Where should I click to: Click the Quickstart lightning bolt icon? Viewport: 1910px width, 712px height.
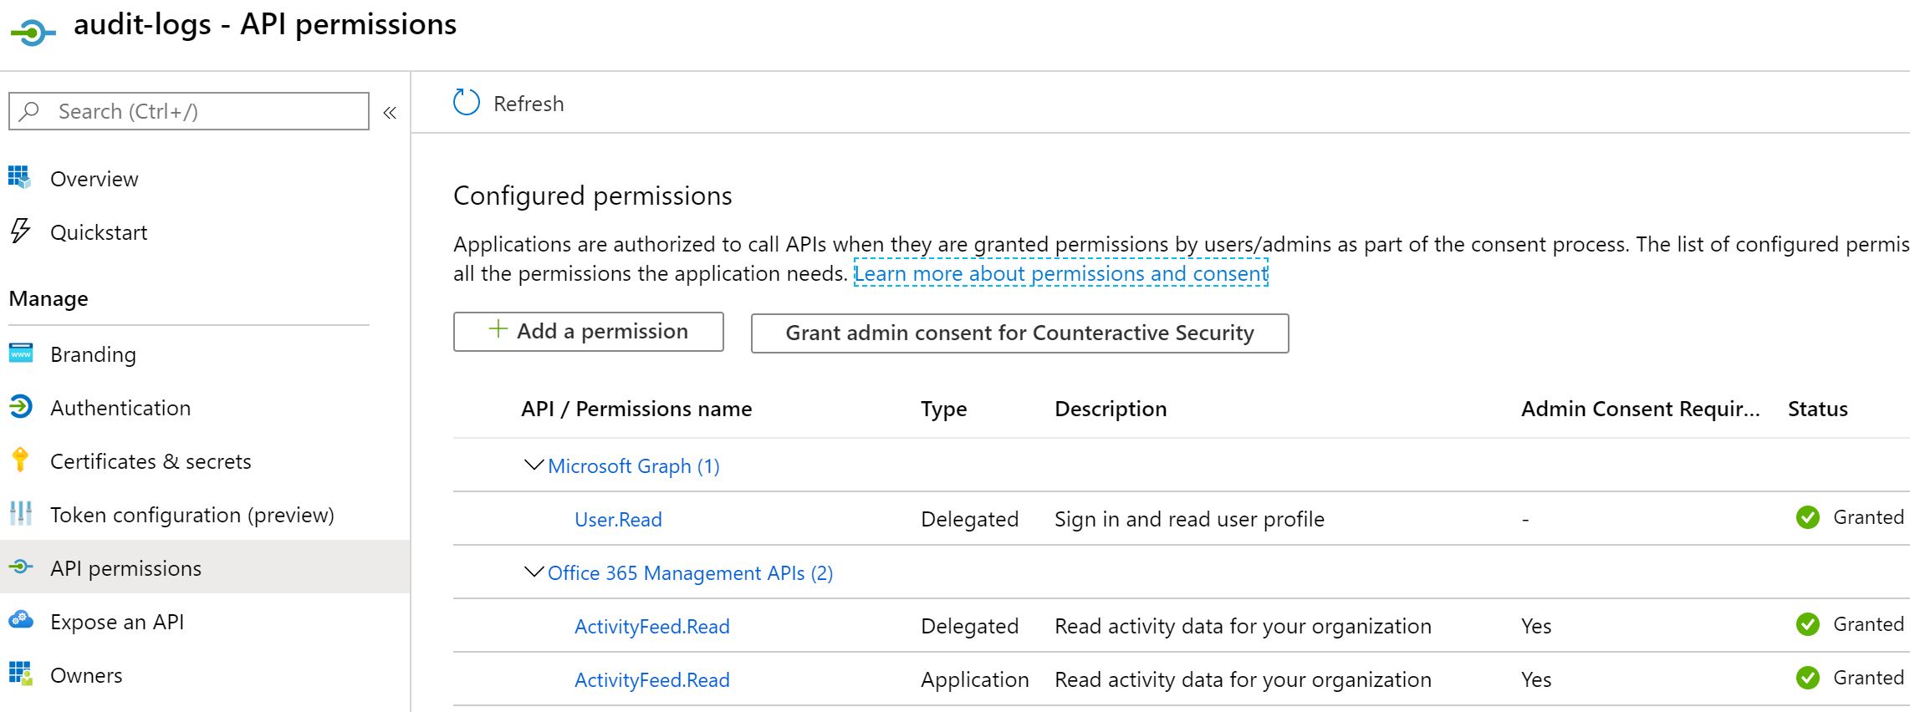pos(20,231)
